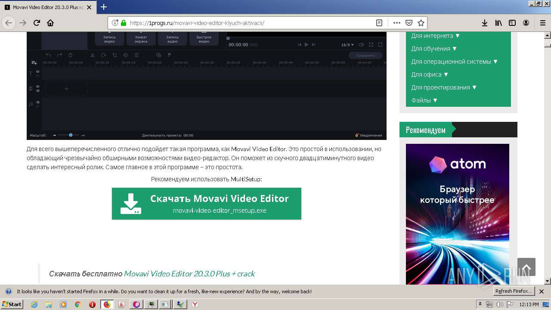Open the Firefox hamburger menu
Screen dimensions: 551x310
(x=542, y=23)
